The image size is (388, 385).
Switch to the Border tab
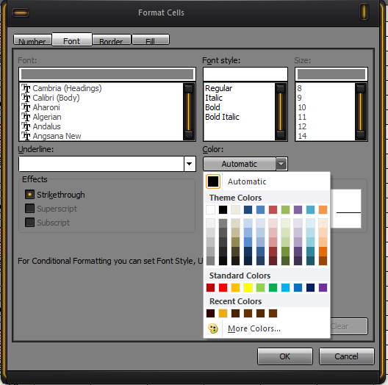[111, 40]
